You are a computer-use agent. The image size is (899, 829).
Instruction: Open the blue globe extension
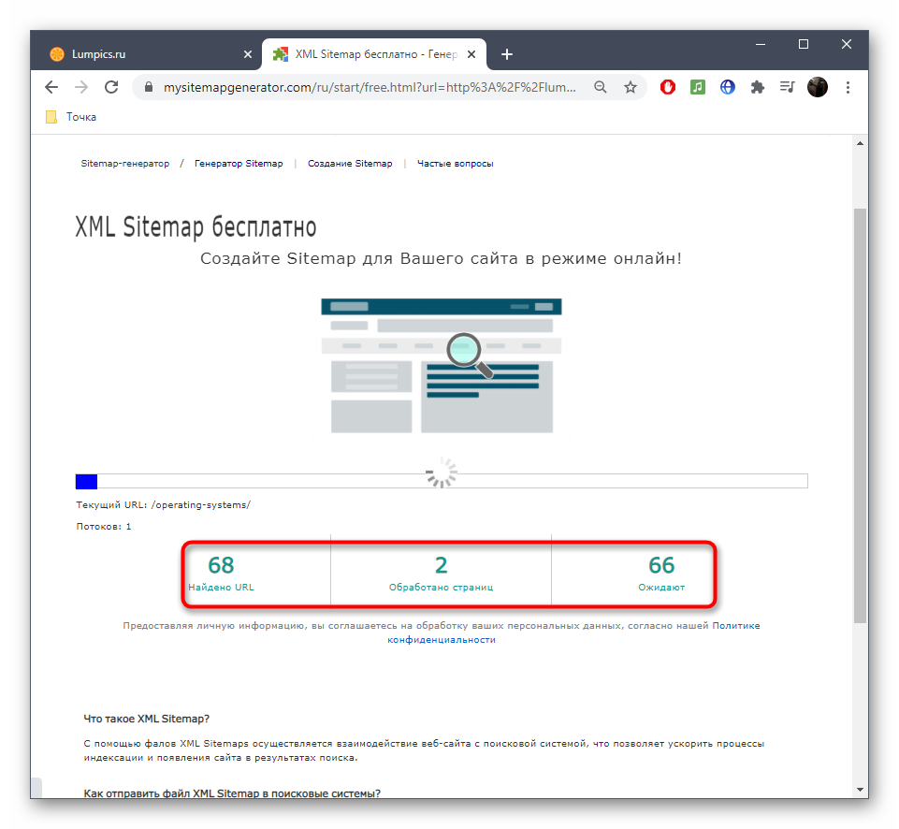pos(728,87)
